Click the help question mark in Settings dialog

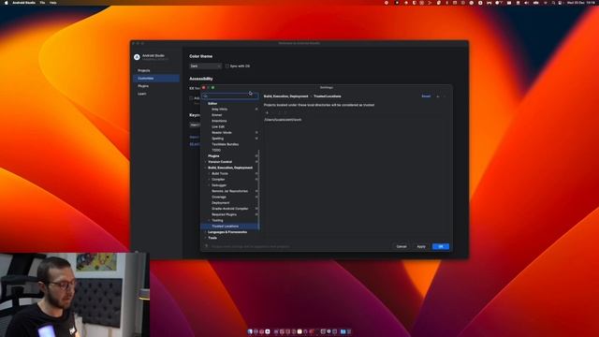(206, 246)
